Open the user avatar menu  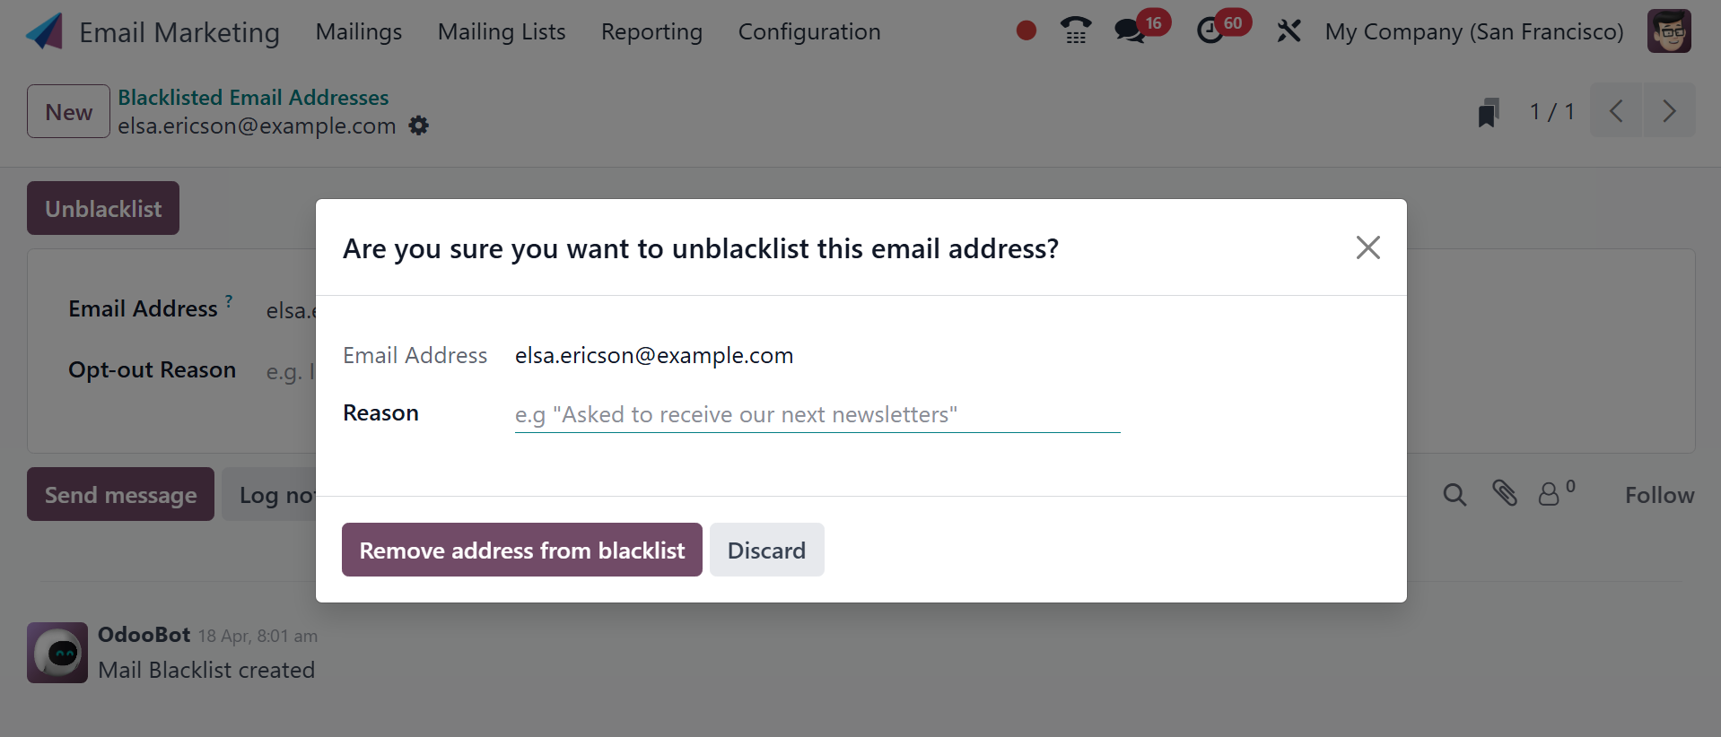coord(1669,31)
